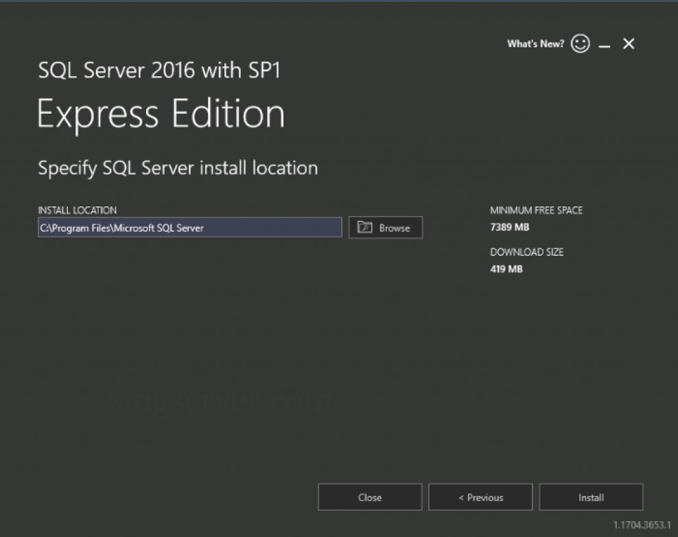Screen dimensions: 678x537
Task: Click the MINIMUM FREE SPACE label
Action: 536,211
